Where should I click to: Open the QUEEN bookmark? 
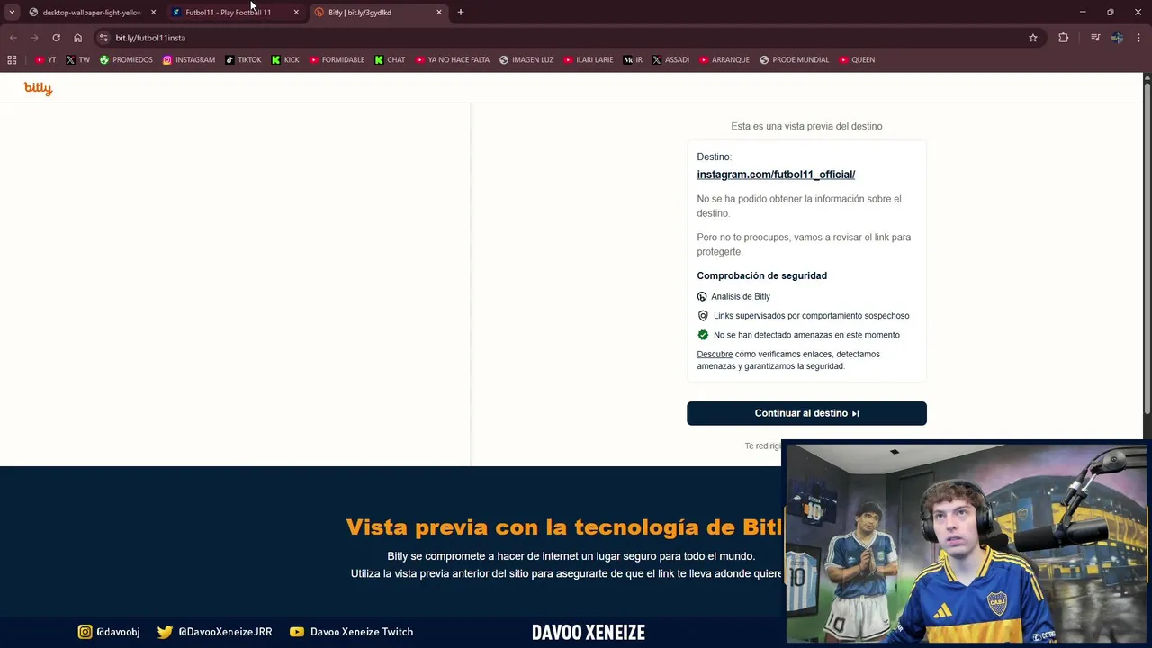click(x=857, y=60)
